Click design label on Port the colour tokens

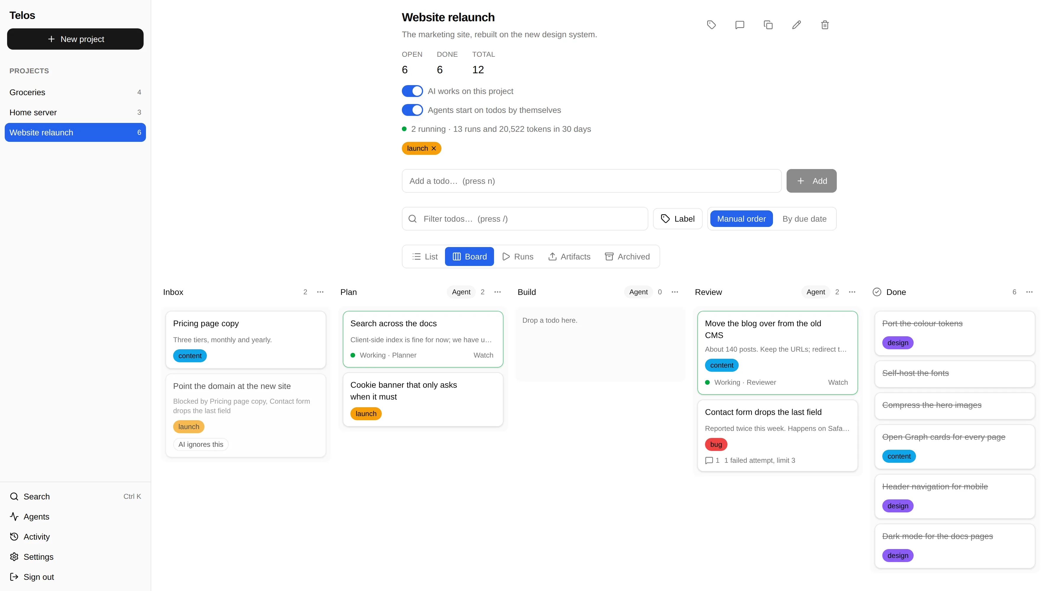897,342
